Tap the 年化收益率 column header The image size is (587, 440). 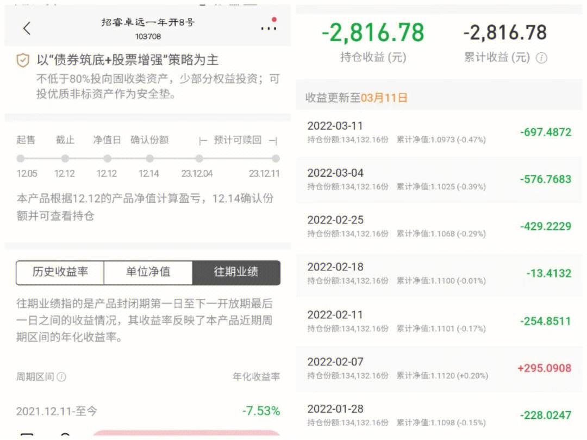[x=256, y=377]
